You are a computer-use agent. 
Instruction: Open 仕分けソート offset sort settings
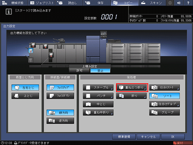pyautogui.click(x=165, y=87)
